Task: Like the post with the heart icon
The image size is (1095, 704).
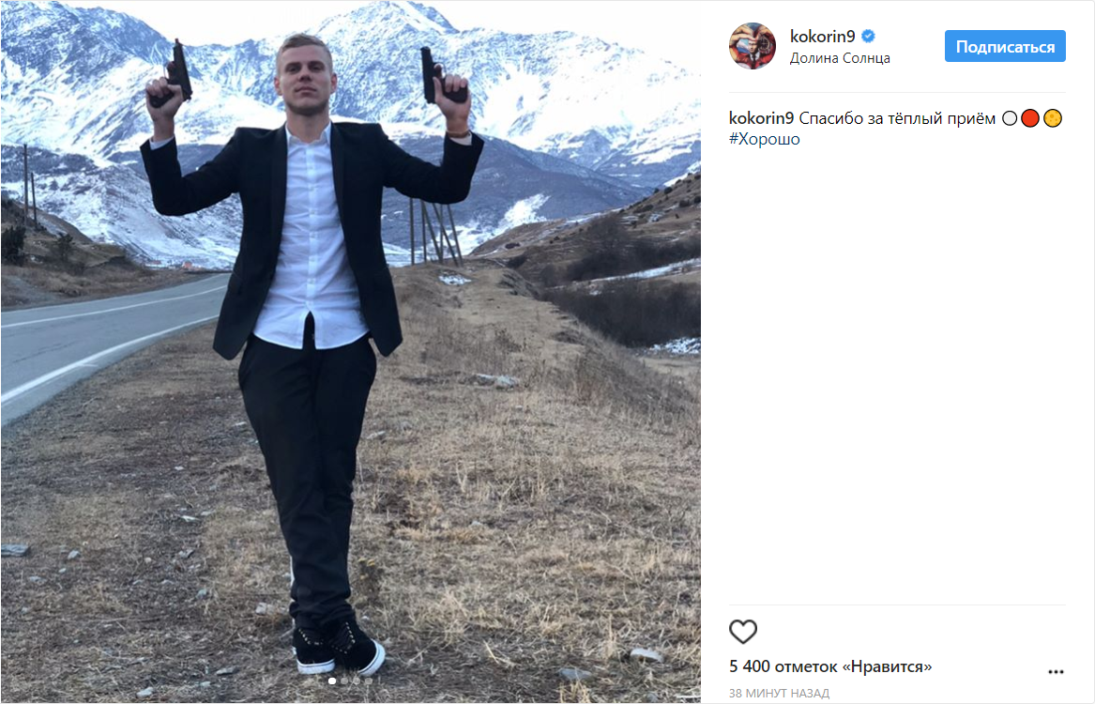Action: (743, 632)
